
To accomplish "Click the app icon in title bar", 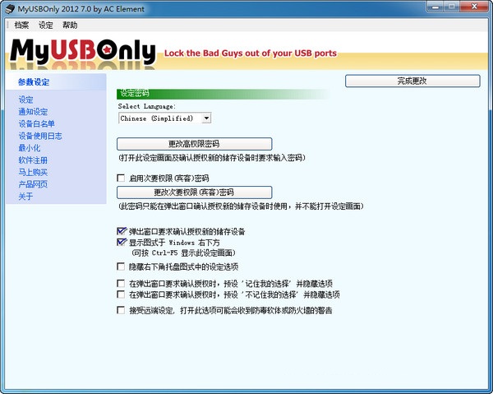I will (x=10, y=9).
